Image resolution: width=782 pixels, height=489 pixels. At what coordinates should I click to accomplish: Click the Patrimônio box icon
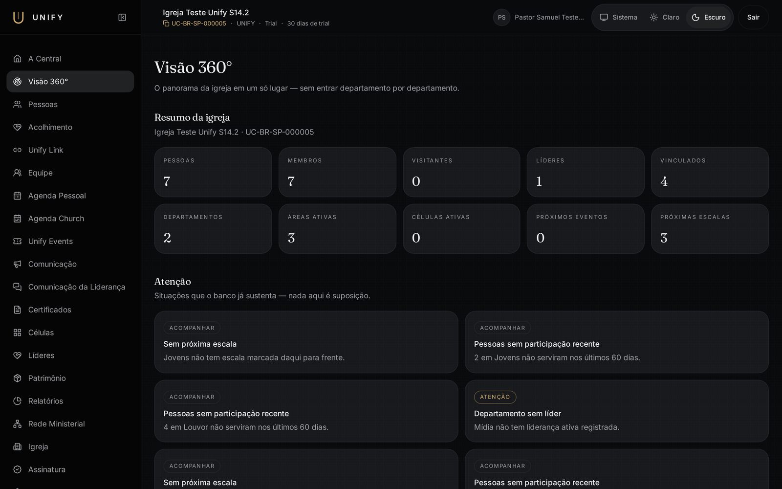[18, 378]
